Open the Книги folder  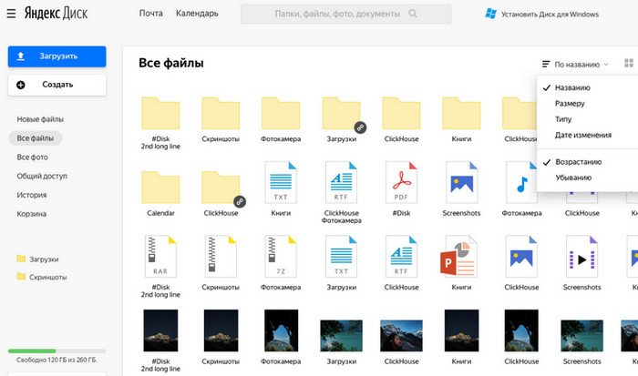tap(461, 113)
